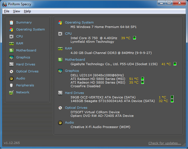
Task: Click the Check for updates link
Action: [165, 143]
